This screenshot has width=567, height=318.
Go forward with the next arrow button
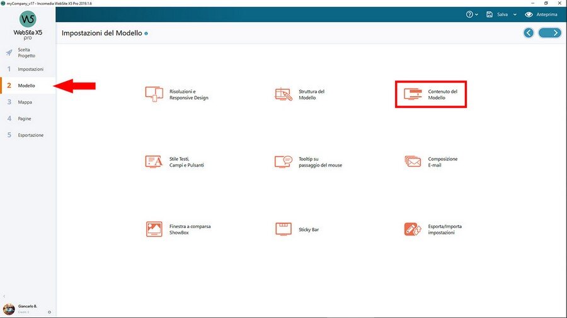[x=550, y=33]
